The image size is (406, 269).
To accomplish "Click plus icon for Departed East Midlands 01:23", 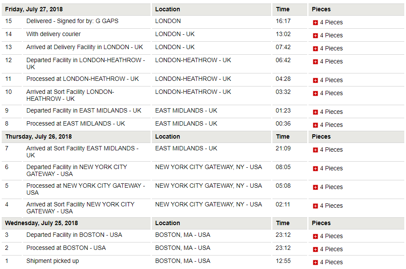I will [315, 112].
